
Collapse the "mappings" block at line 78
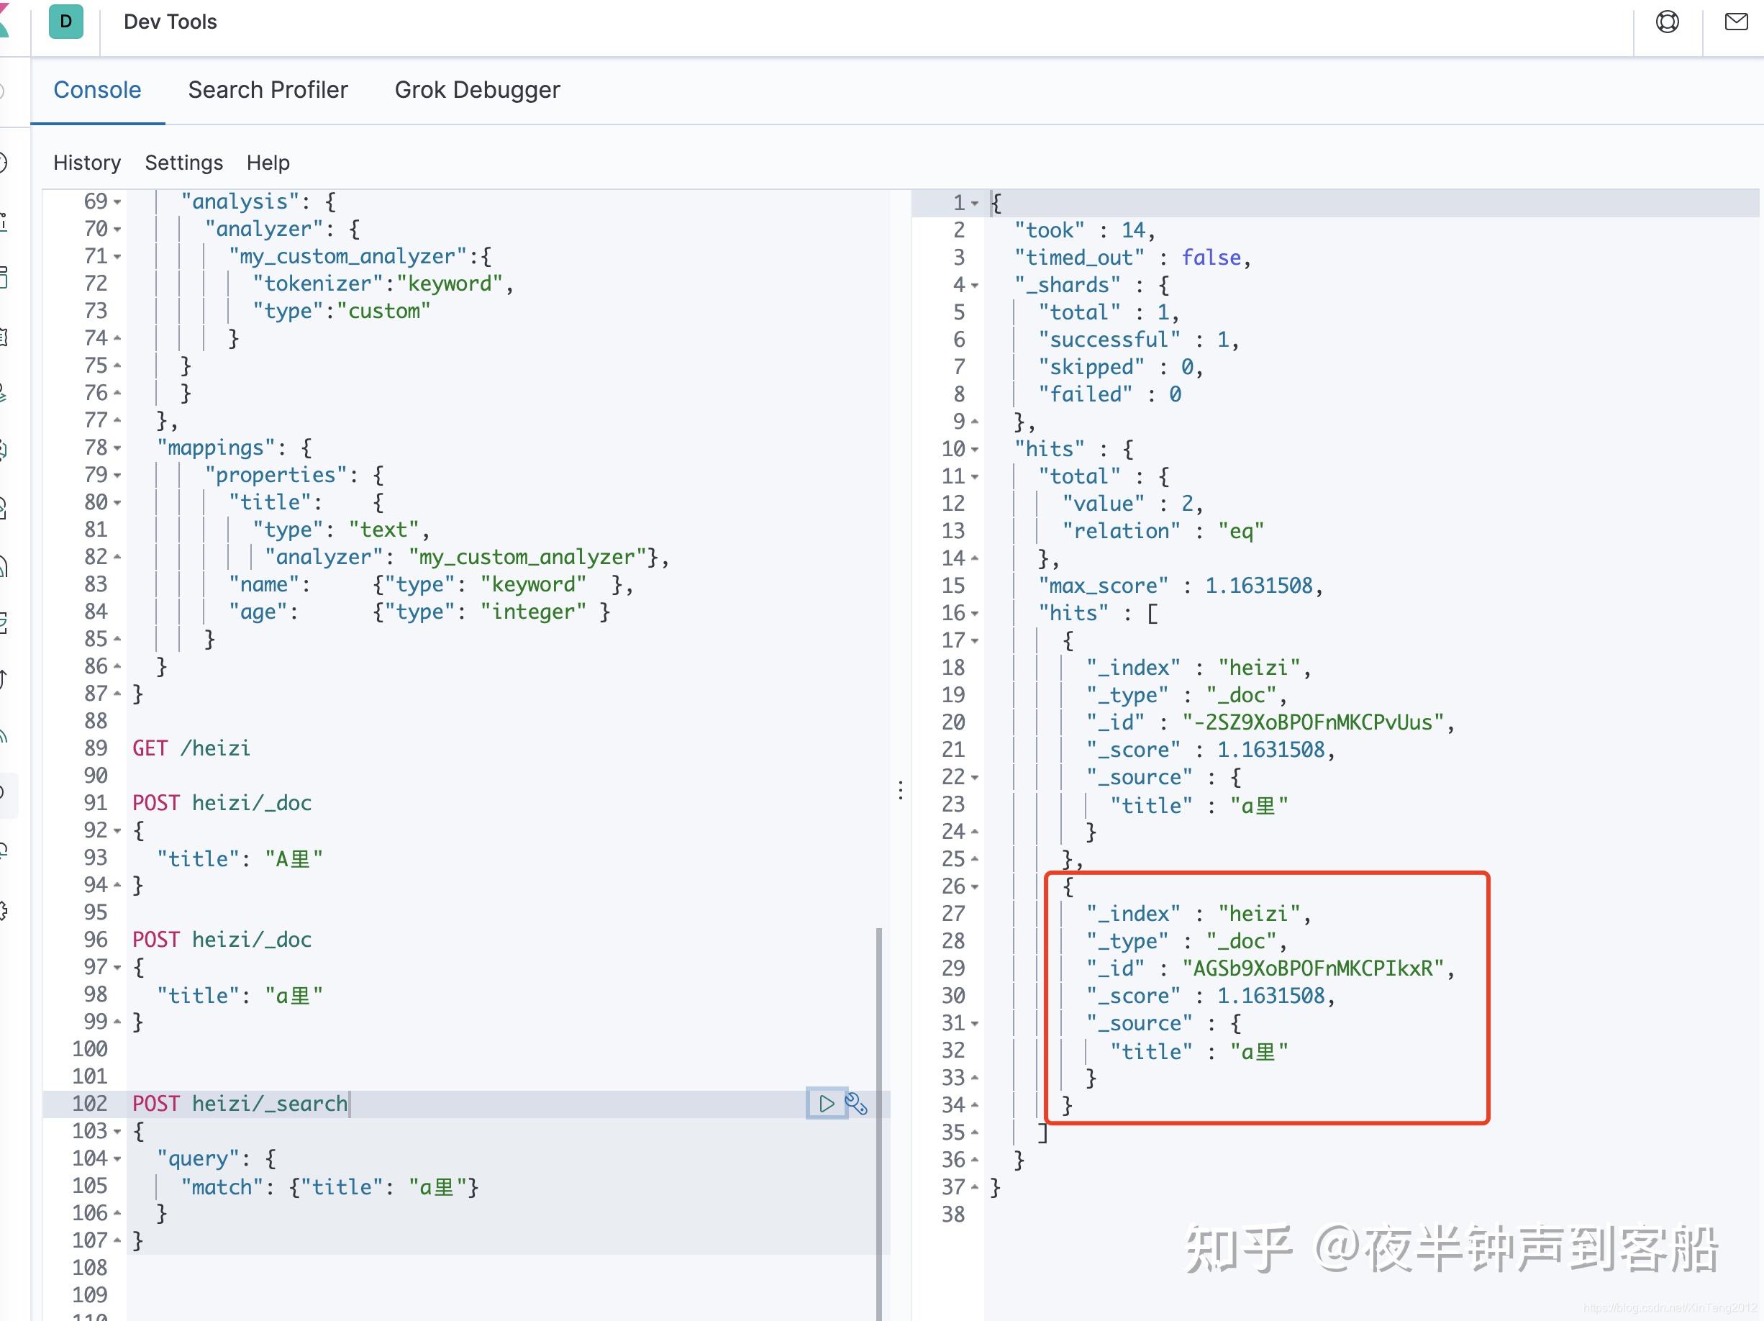(118, 448)
